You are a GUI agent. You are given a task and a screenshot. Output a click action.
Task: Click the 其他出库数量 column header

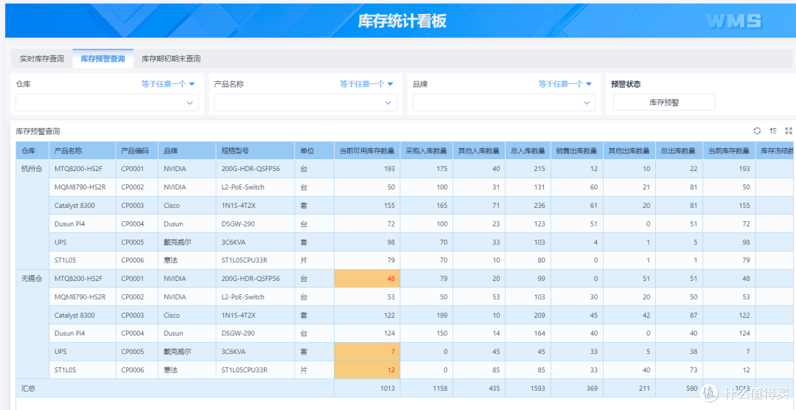point(629,151)
